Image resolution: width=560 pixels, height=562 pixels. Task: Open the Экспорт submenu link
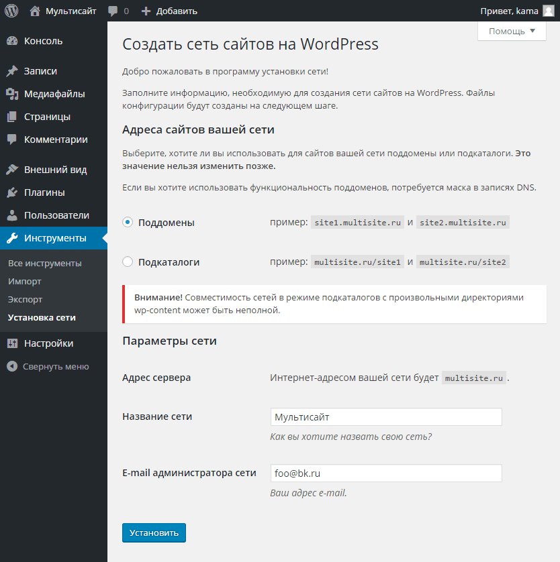(x=25, y=299)
